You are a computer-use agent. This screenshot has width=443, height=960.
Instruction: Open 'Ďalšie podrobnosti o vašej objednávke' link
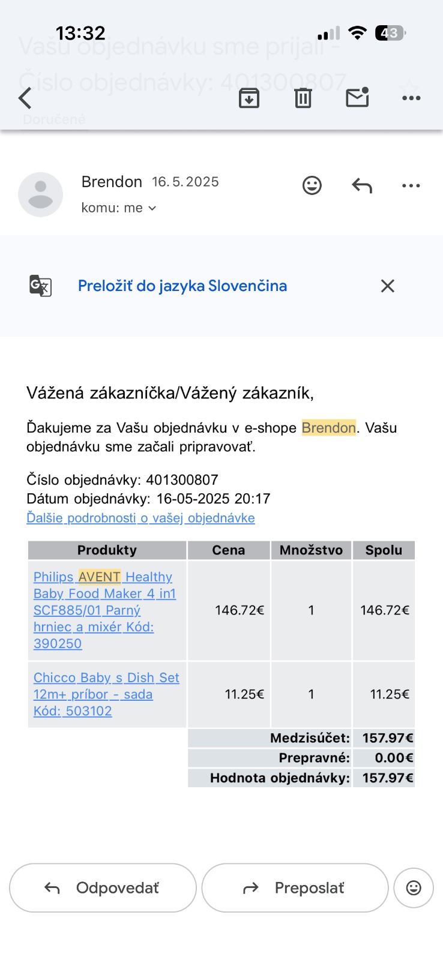[x=140, y=518]
